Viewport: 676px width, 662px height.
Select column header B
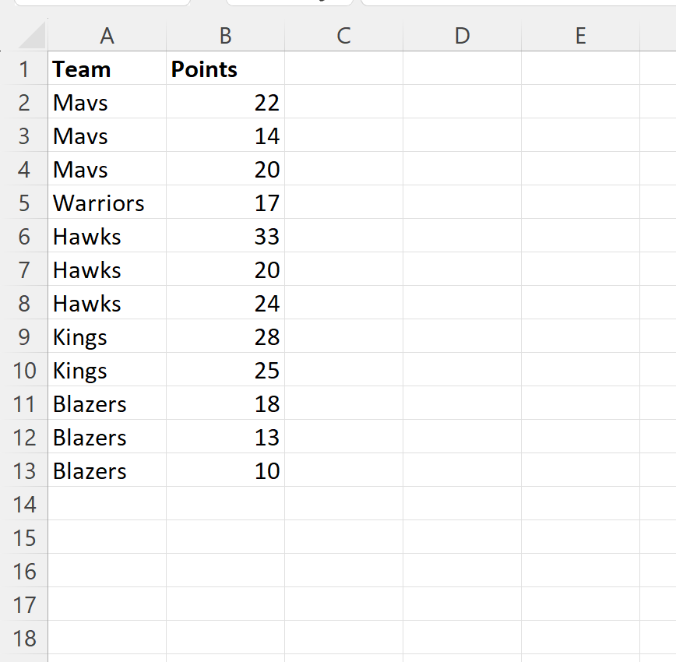pyautogui.click(x=225, y=36)
